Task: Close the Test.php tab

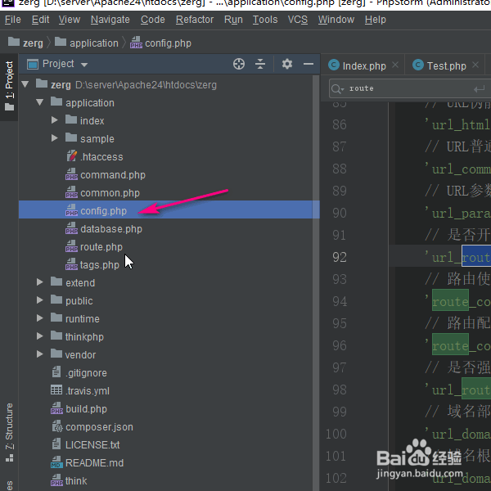Action: (x=475, y=65)
